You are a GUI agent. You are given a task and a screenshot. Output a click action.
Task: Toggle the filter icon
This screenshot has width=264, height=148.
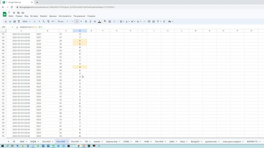(x=158, y=22)
